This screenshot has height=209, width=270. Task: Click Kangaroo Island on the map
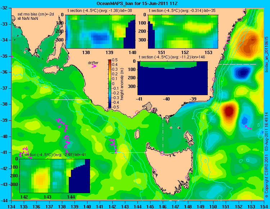53,70
